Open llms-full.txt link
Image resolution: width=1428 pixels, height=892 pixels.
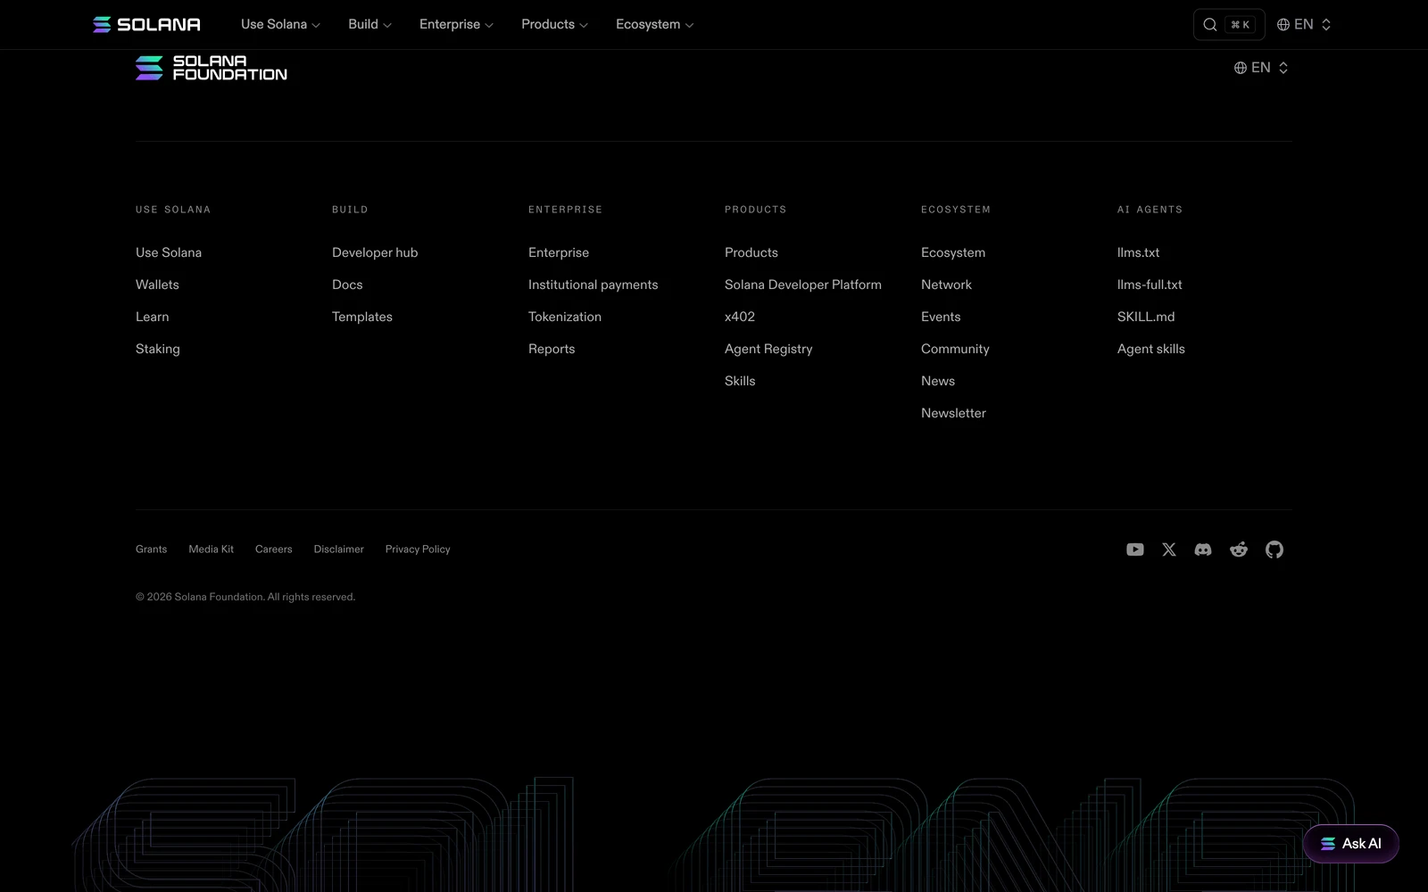point(1150,285)
